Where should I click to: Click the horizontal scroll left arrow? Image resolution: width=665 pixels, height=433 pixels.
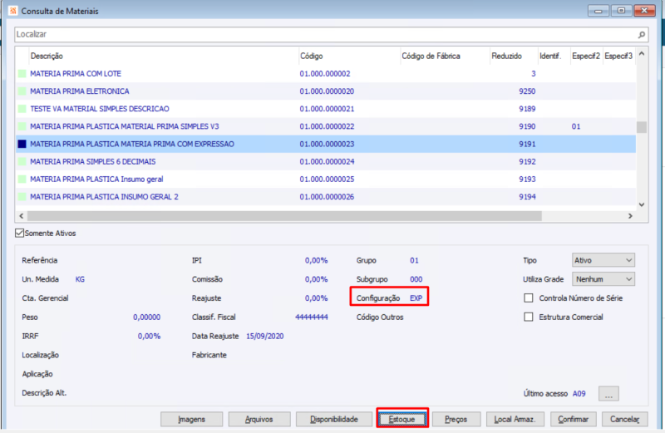[x=22, y=216]
